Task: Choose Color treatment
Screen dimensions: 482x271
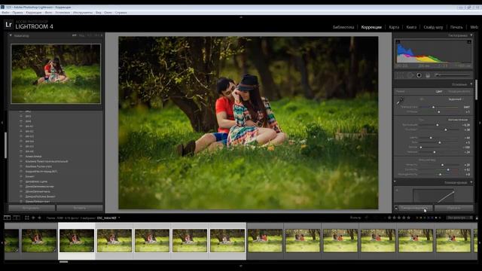Action: click(439, 92)
